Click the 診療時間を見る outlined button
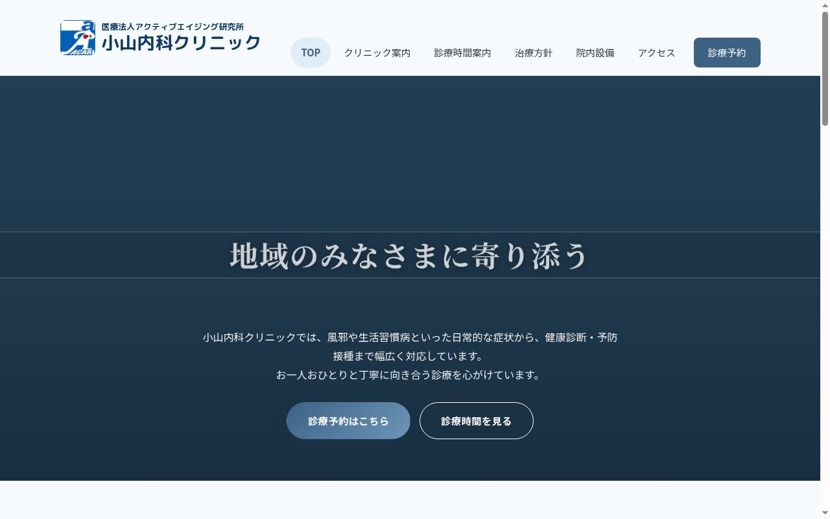Screen dimensions: 830x519 pyautogui.click(x=477, y=421)
